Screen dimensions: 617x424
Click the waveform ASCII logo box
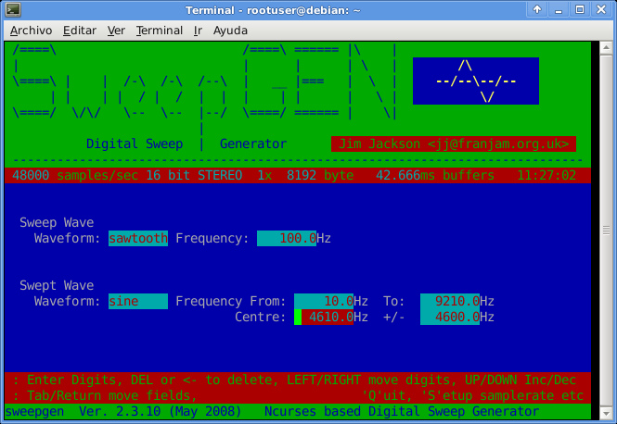click(476, 81)
